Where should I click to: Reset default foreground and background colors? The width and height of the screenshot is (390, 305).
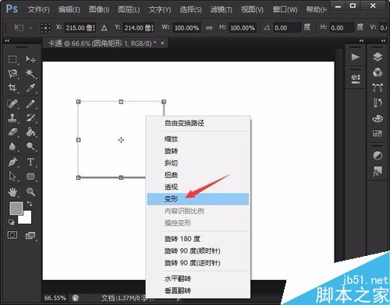point(11,222)
